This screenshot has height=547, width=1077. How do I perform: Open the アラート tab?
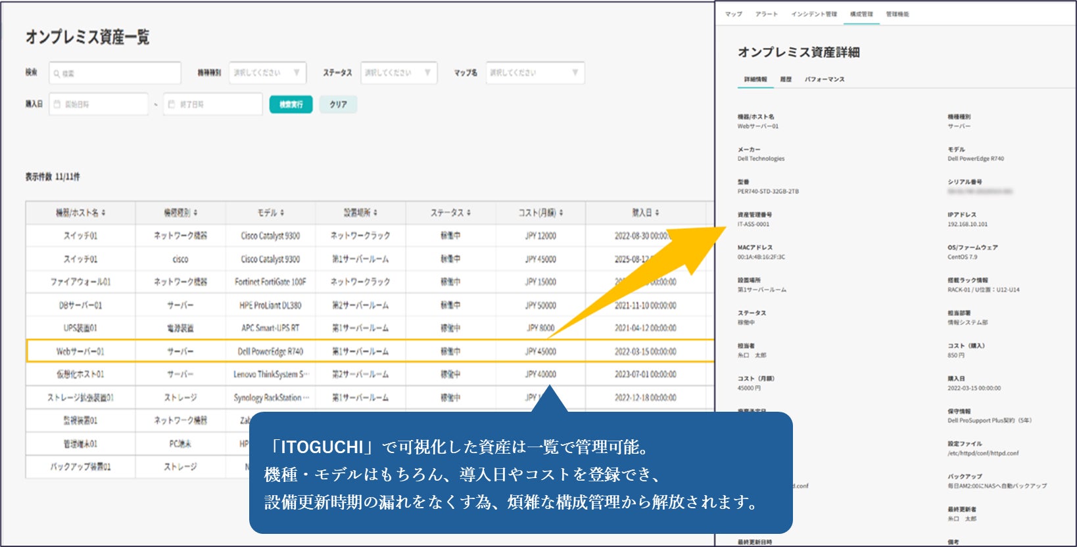click(766, 14)
